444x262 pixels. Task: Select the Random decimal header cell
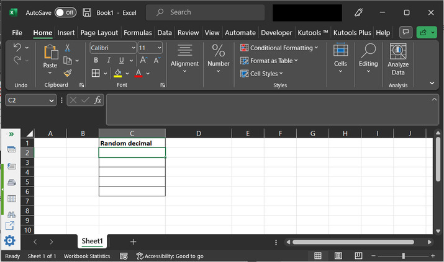[x=132, y=143]
